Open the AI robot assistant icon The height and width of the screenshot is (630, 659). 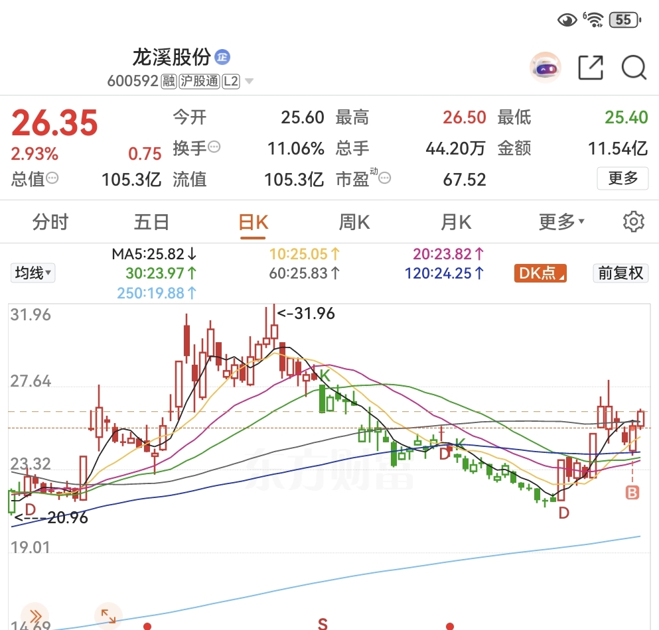coord(545,67)
